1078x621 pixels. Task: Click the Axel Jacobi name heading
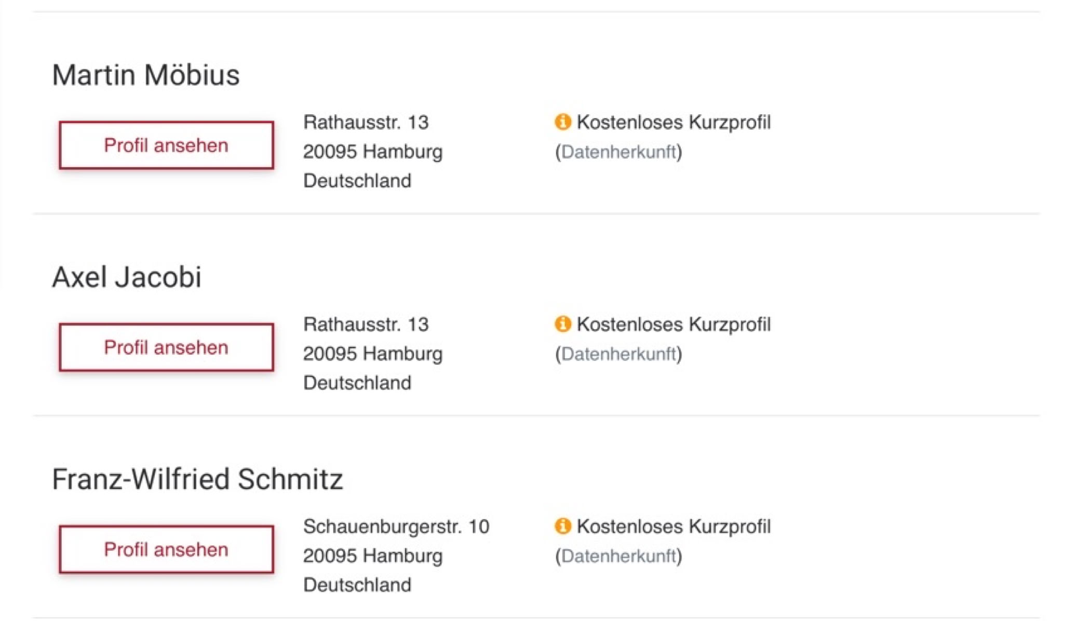tap(127, 277)
